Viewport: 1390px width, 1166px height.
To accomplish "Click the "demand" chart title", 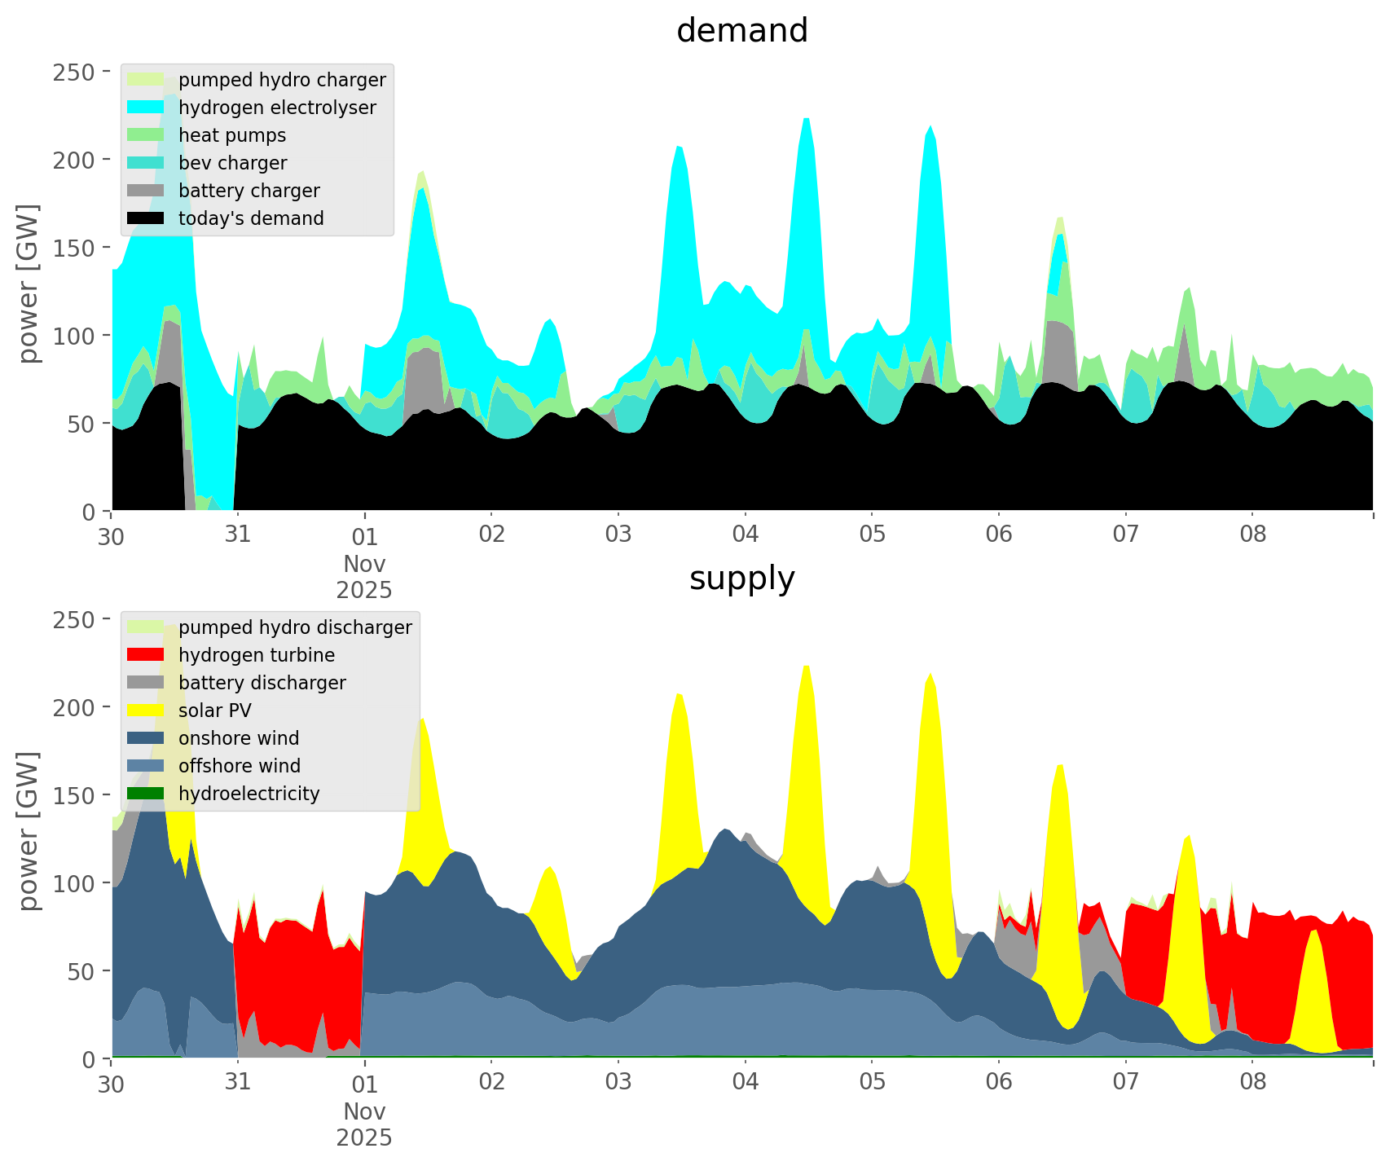I will coord(741,31).
